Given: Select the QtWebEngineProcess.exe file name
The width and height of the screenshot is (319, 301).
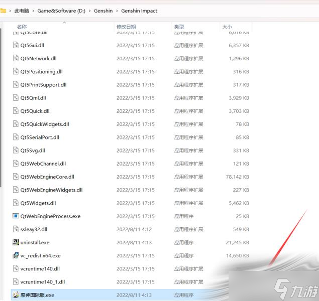Looking at the screenshot, I should (50, 216).
